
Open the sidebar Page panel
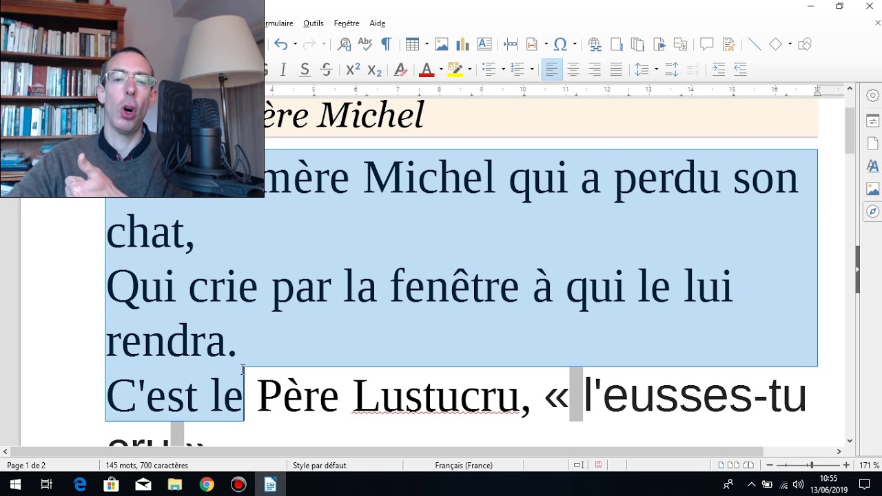[x=873, y=143]
